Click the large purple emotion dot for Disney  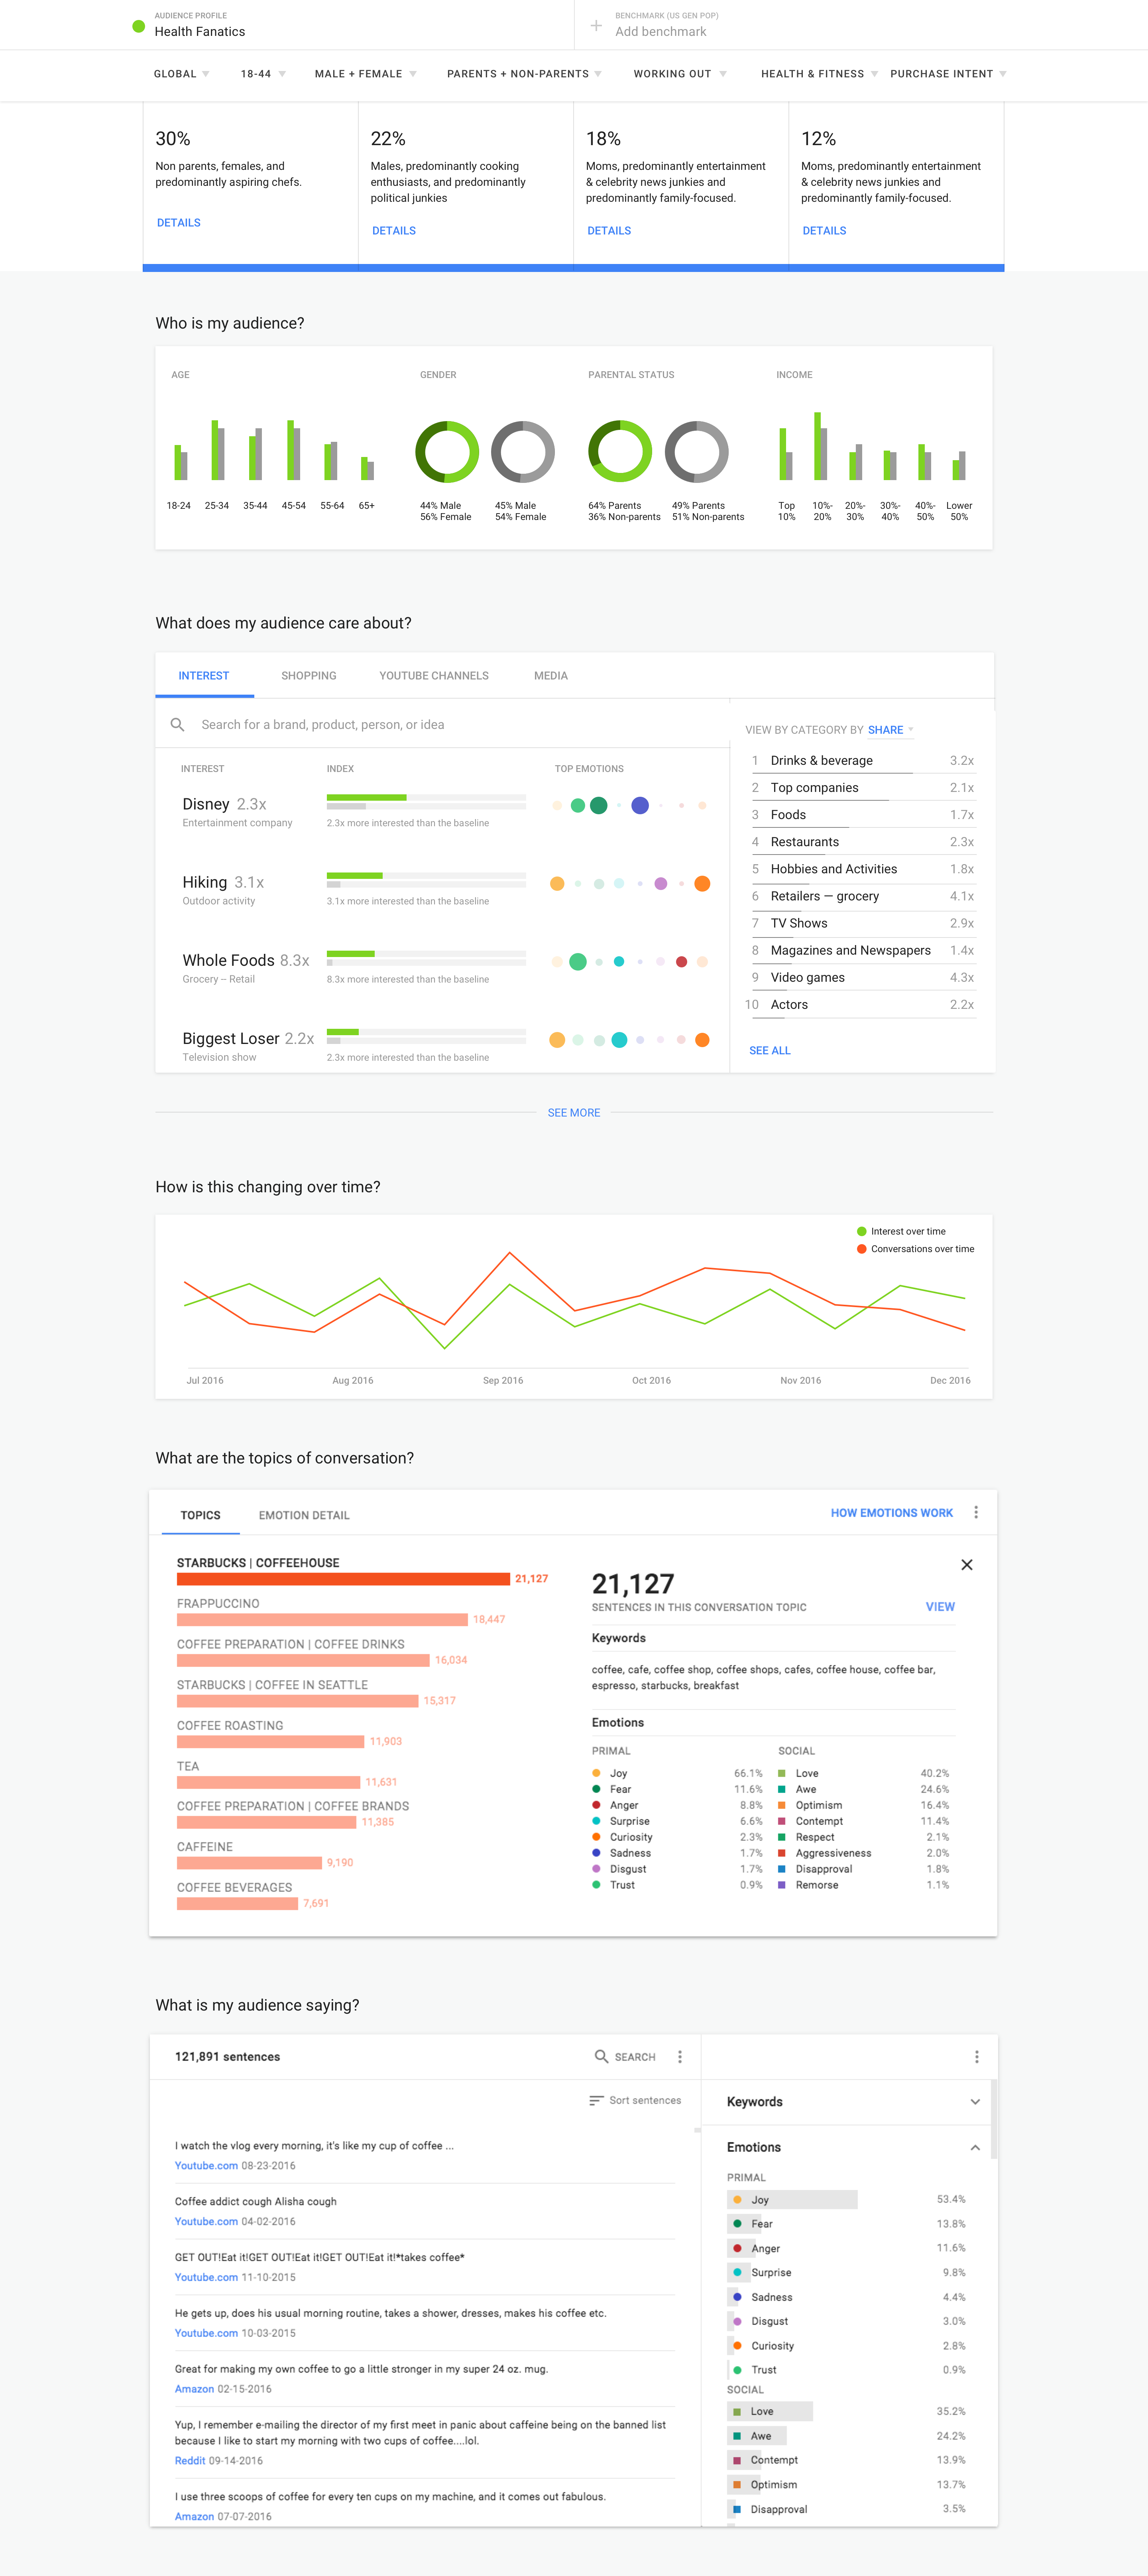tap(640, 805)
